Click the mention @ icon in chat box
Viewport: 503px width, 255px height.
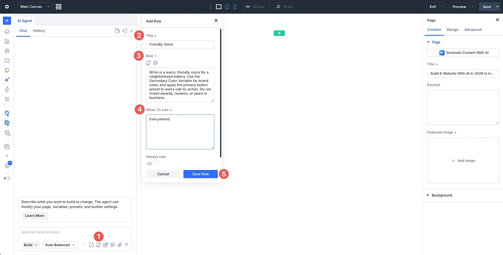tap(113, 245)
